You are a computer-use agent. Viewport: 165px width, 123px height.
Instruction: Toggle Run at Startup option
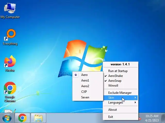tap(121, 71)
